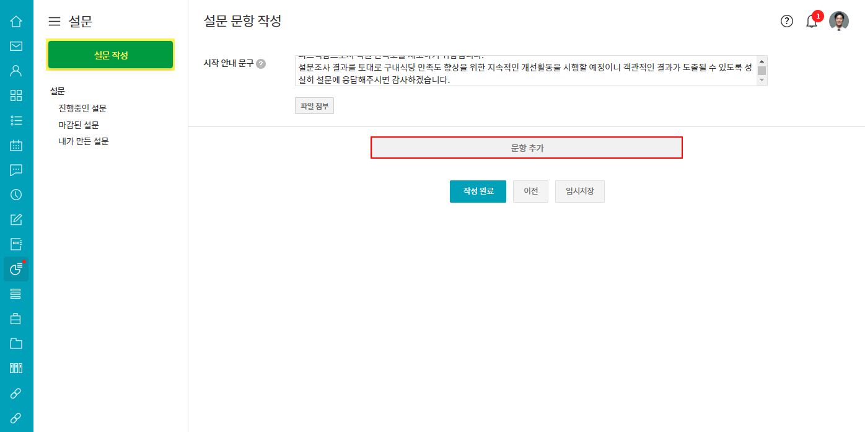Image resolution: width=865 pixels, height=432 pixels.
Task: Click the 임시저장 button
Action: click(579, 192)
